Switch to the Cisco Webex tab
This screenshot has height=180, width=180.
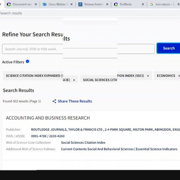pyautogui.click(x=57, y=4)
